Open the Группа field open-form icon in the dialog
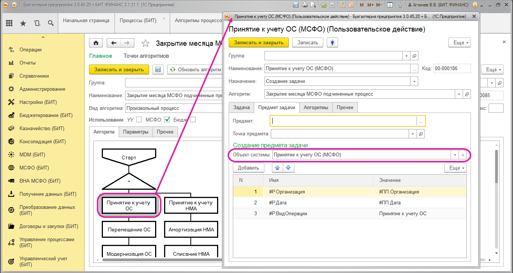 tap(414, 56)
